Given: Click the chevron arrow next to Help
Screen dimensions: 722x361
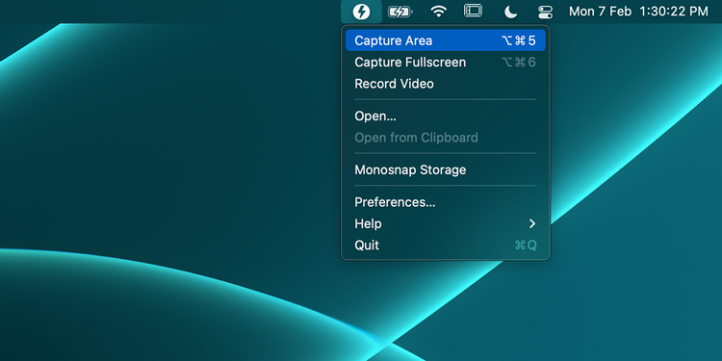Looking at the screenshot, I should point(532,223).
